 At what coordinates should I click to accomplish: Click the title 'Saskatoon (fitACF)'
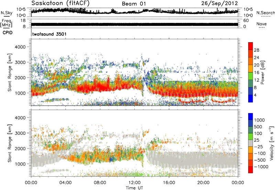tap(60, 3)
